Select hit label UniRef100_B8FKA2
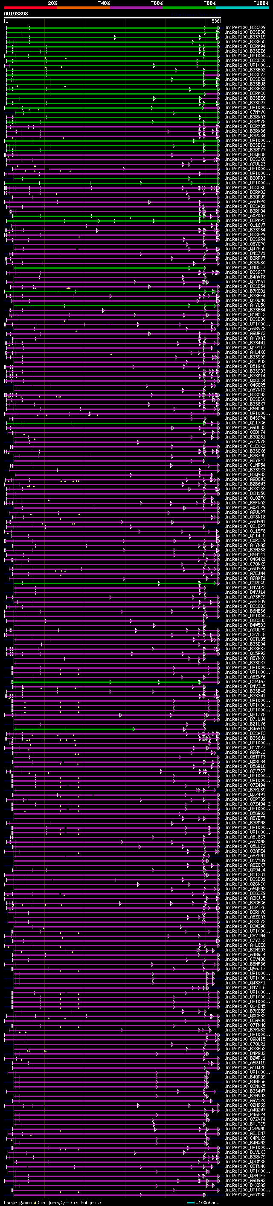Image resolution: width=273 pixels, height=1206 pixels. tap(245, 503)
